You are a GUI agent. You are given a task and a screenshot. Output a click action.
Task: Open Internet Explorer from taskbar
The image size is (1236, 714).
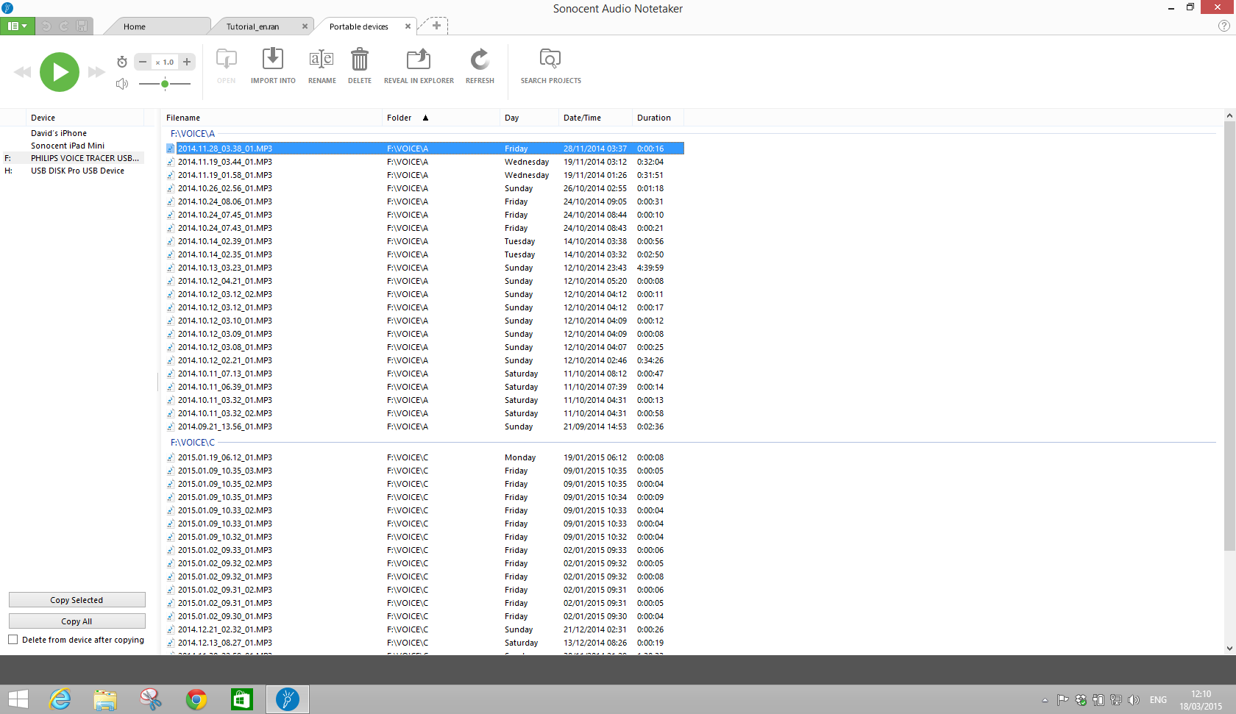point(60,699)
